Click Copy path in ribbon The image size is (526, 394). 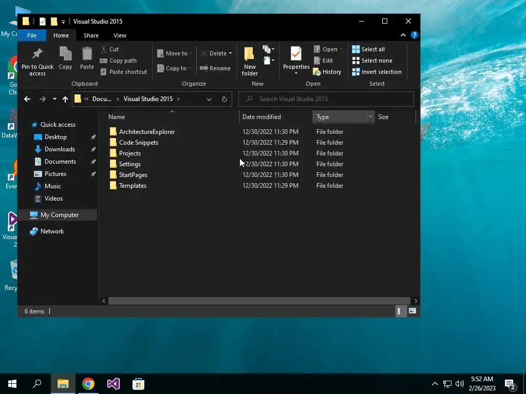click(x=119, y=61)
